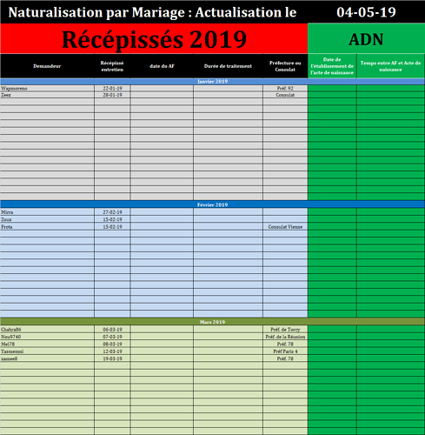Screen dimensions: 425x435
Task: Select the 22-01-19 receipt date cell
Action: 112,88
